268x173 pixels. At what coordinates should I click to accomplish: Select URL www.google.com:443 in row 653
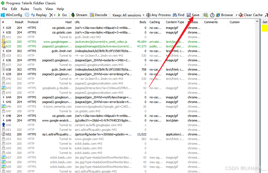pyautogui.click(x=89, y=139)
